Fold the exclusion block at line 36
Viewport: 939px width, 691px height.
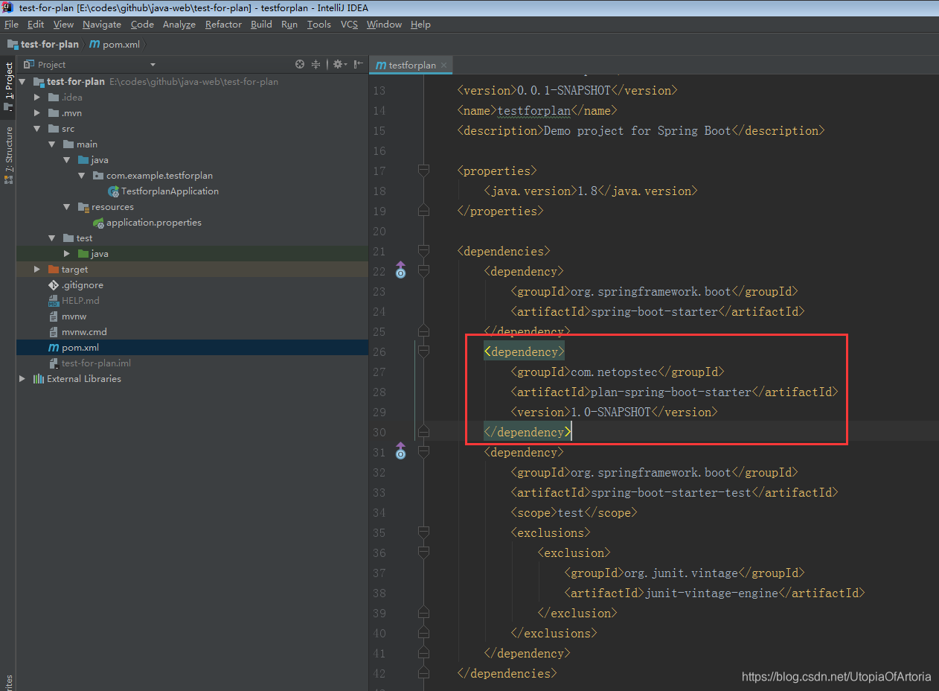coord(423,553)
